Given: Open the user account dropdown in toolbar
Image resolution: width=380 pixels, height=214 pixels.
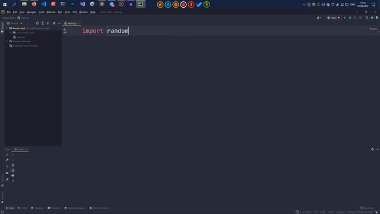Looking at the screenshot, I should tap(319, 18).
